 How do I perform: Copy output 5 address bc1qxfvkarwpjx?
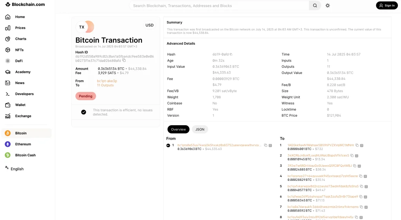361,186
